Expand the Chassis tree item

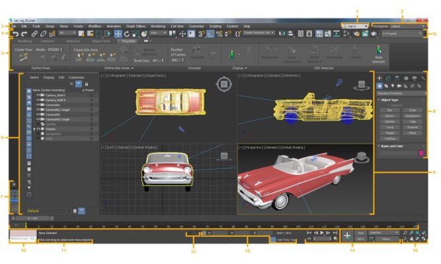35,128
